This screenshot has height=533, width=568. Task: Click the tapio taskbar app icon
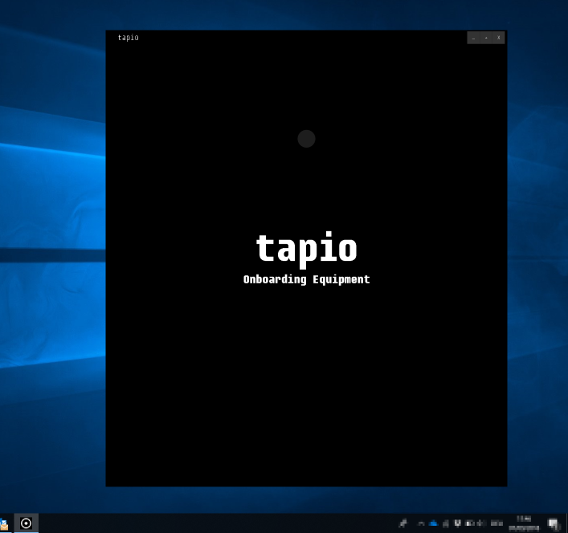pyautogui.click(x=26, y=523)
